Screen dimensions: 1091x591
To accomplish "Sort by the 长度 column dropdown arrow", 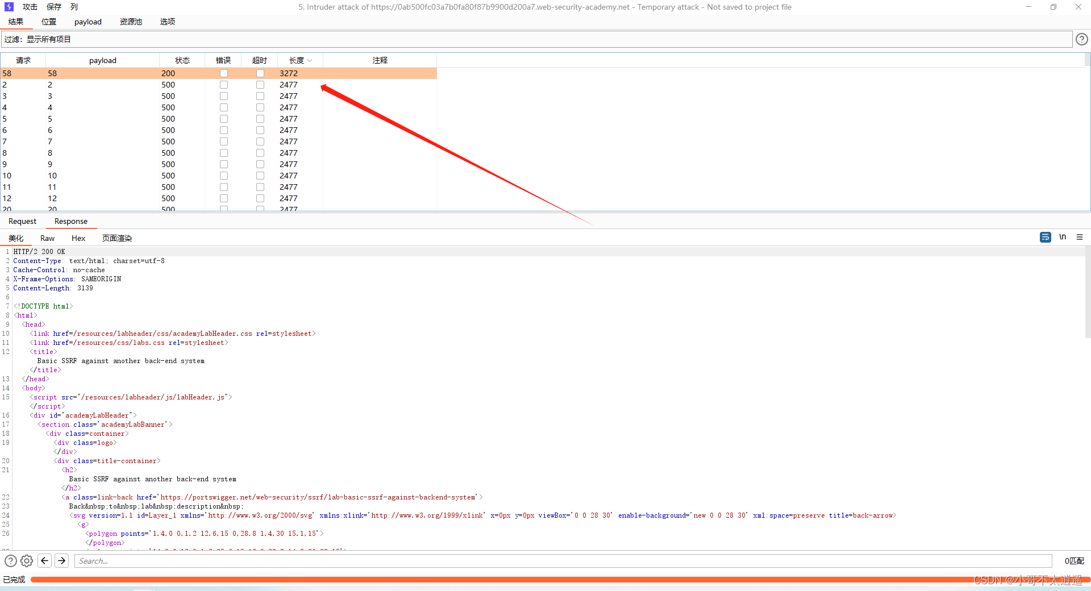I will 310,60.
